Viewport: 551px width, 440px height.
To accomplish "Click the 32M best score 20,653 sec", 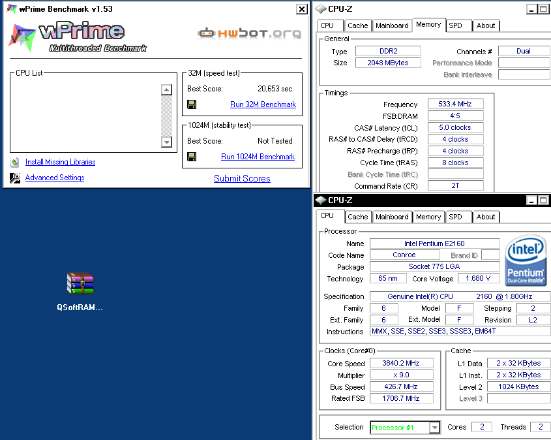I will pos(275,89).
